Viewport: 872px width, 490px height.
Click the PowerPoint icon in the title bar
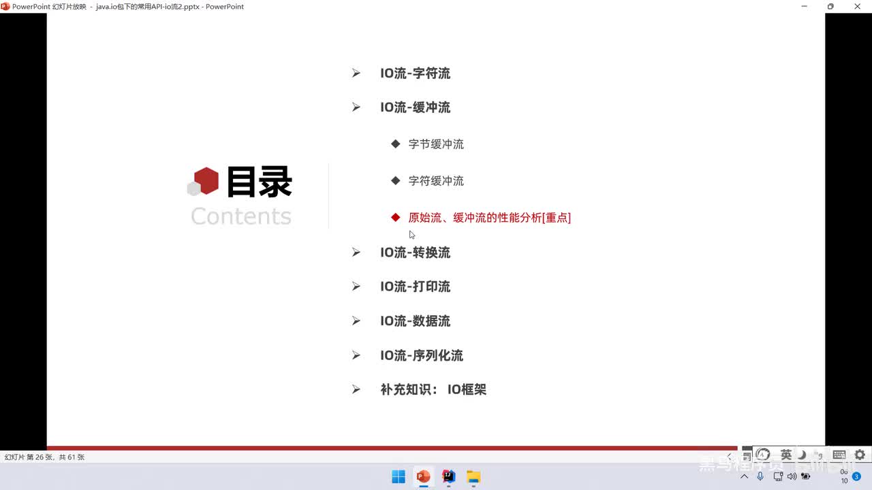pyautogui.click(x=5, y=6)
